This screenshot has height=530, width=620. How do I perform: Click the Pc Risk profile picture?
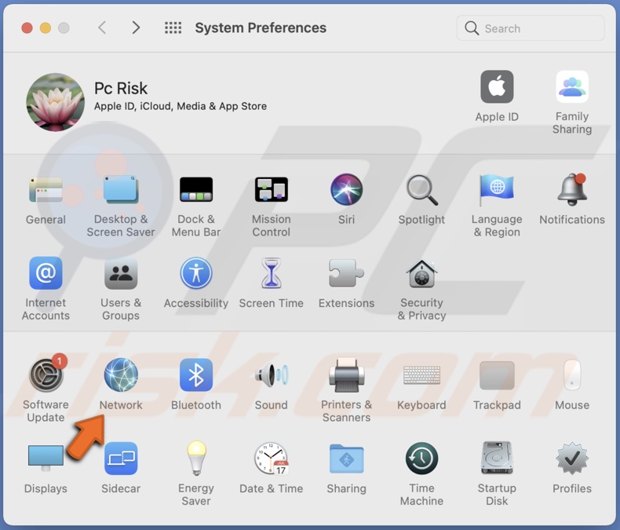click(55, 102)
